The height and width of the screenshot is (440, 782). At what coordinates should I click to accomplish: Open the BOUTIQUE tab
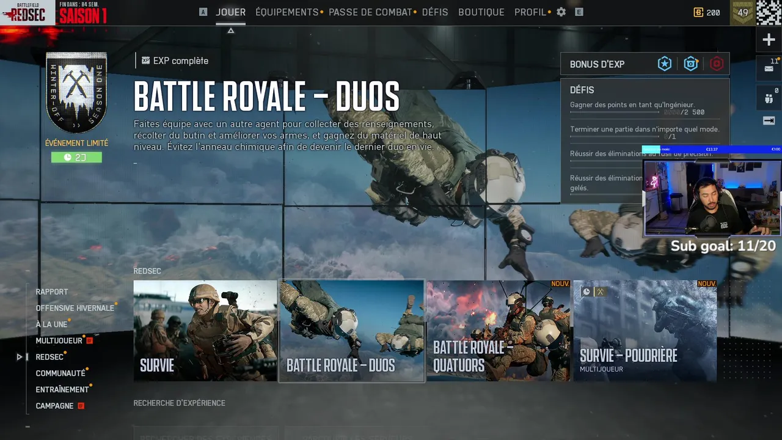481,12
